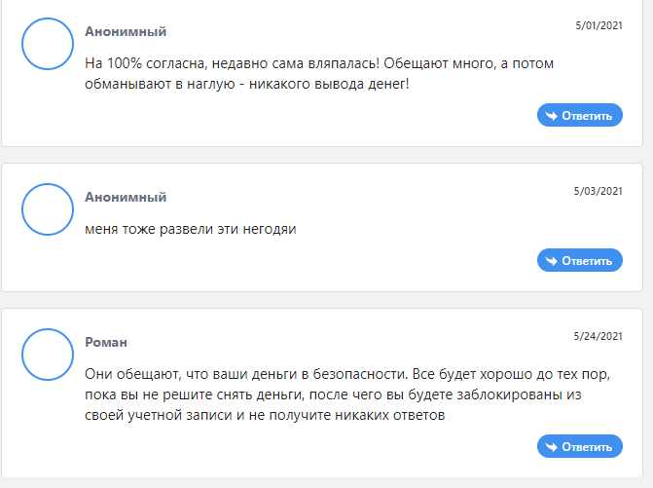The width and height of the screenshot is (653, 488).
Task: Open the avatar circle of the first Анонимный comment
Action: [x=48, y=44]
